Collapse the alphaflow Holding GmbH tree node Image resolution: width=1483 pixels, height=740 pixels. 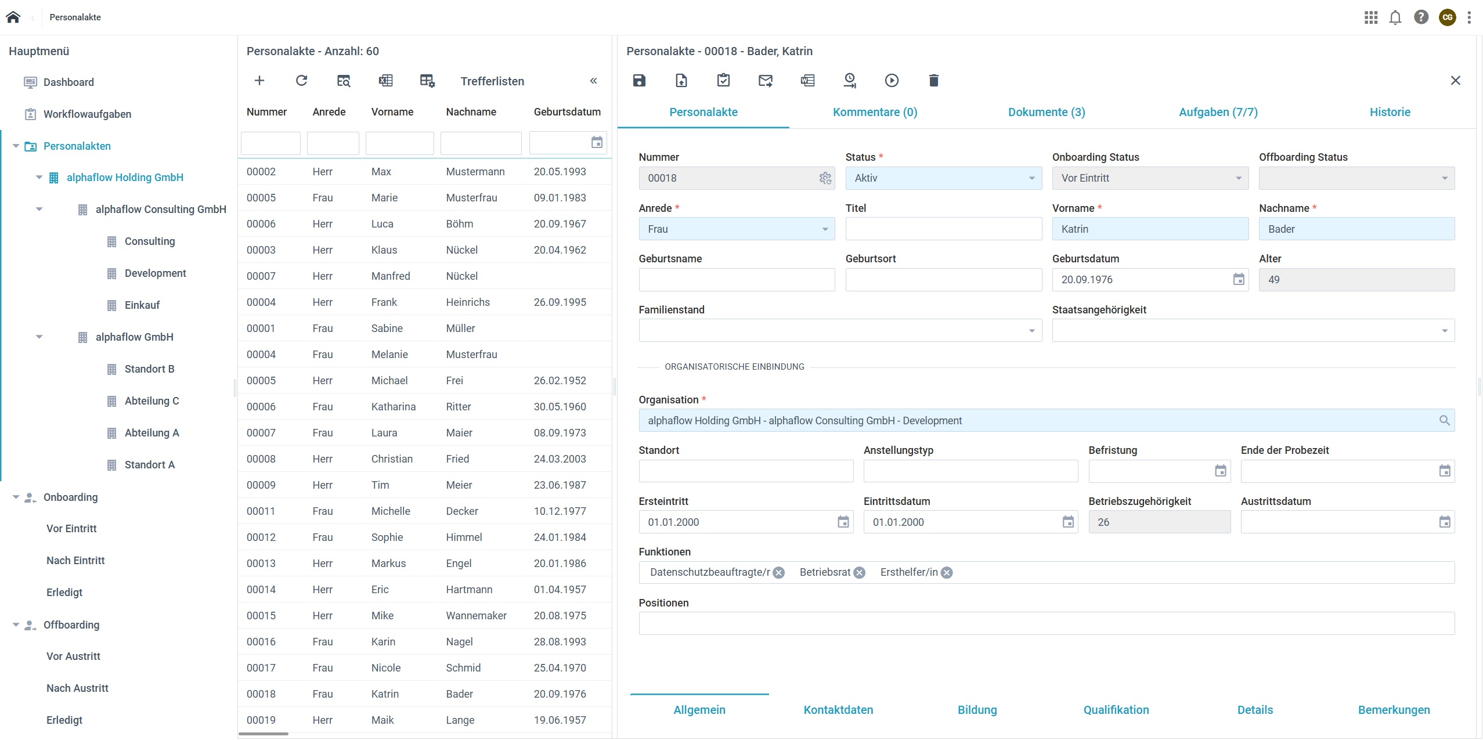point(39,178)
